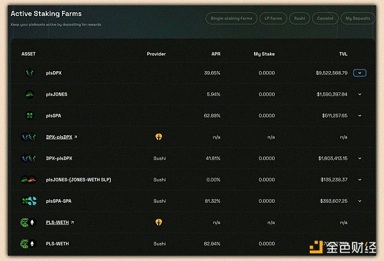Screen dimensions: 384x261
Task: Open the underlined PLS-WETH external link
Action: coord(57,223)
